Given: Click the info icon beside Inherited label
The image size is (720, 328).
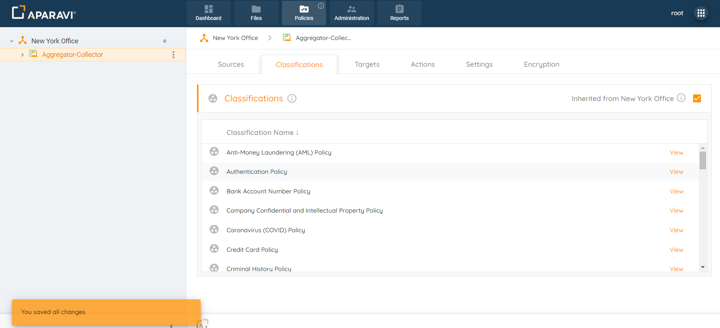Looking at the screenshot, I should [x=681, y=98].
